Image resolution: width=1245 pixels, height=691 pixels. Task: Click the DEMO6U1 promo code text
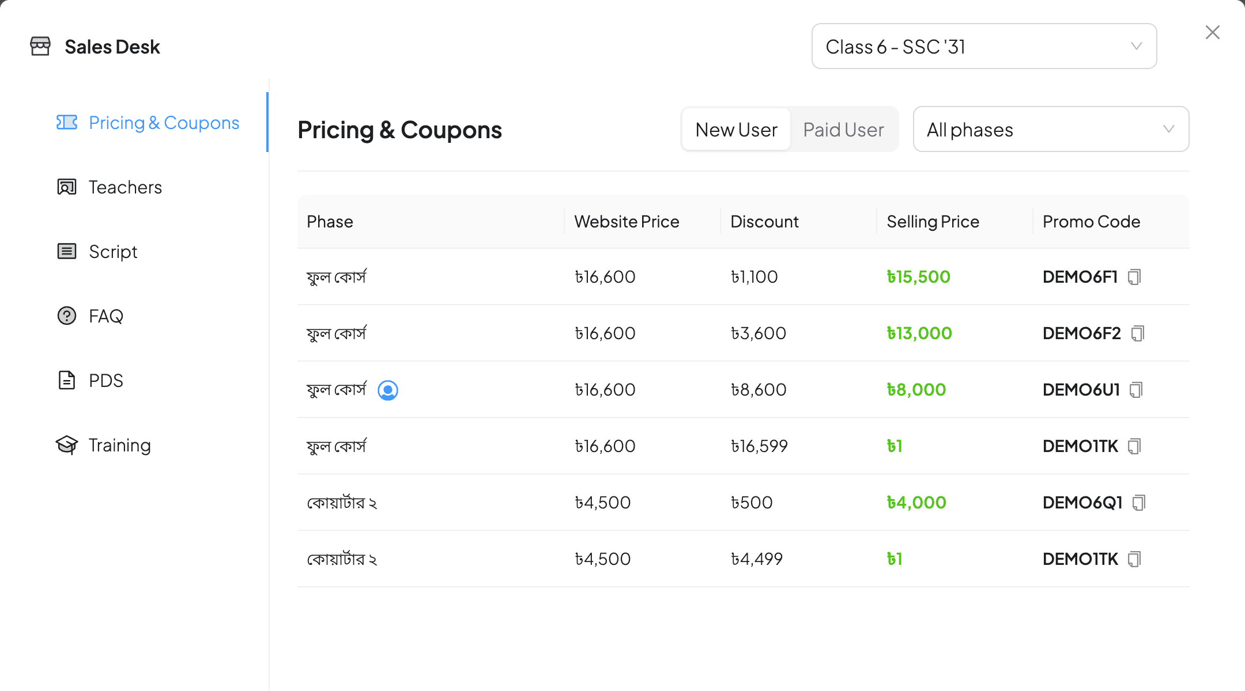1081,390
